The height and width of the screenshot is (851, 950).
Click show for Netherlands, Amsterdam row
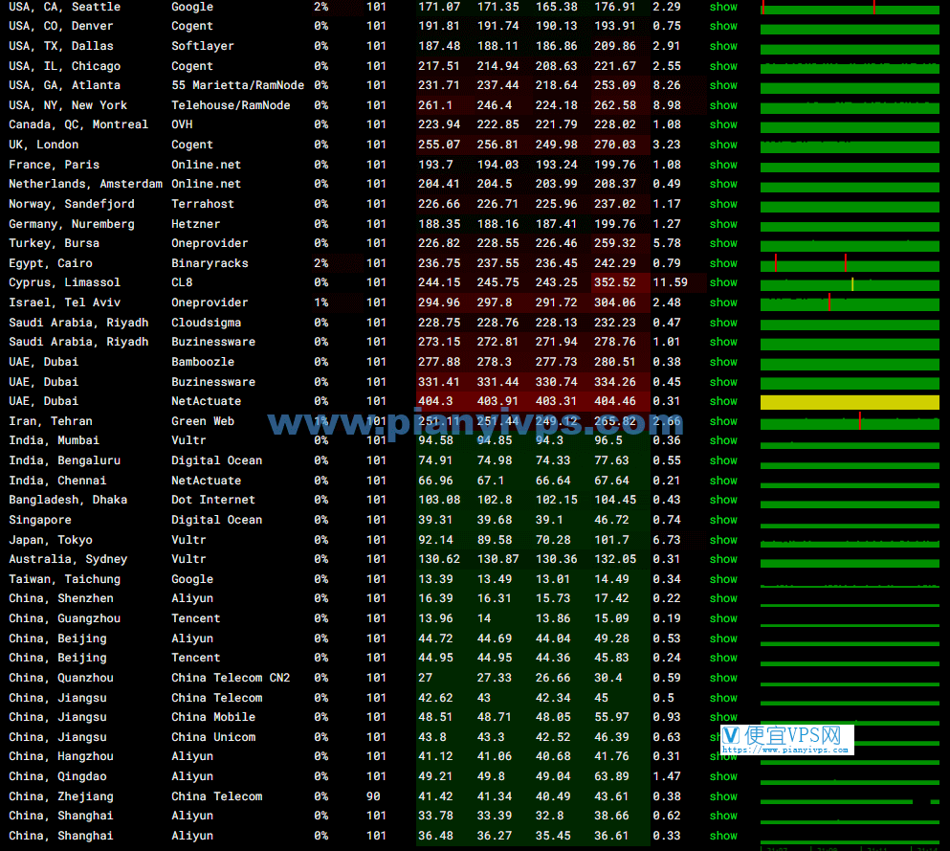click(723, 184)
